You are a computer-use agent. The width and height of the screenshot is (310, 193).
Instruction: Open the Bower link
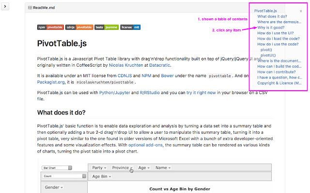(x=167, y=76)
